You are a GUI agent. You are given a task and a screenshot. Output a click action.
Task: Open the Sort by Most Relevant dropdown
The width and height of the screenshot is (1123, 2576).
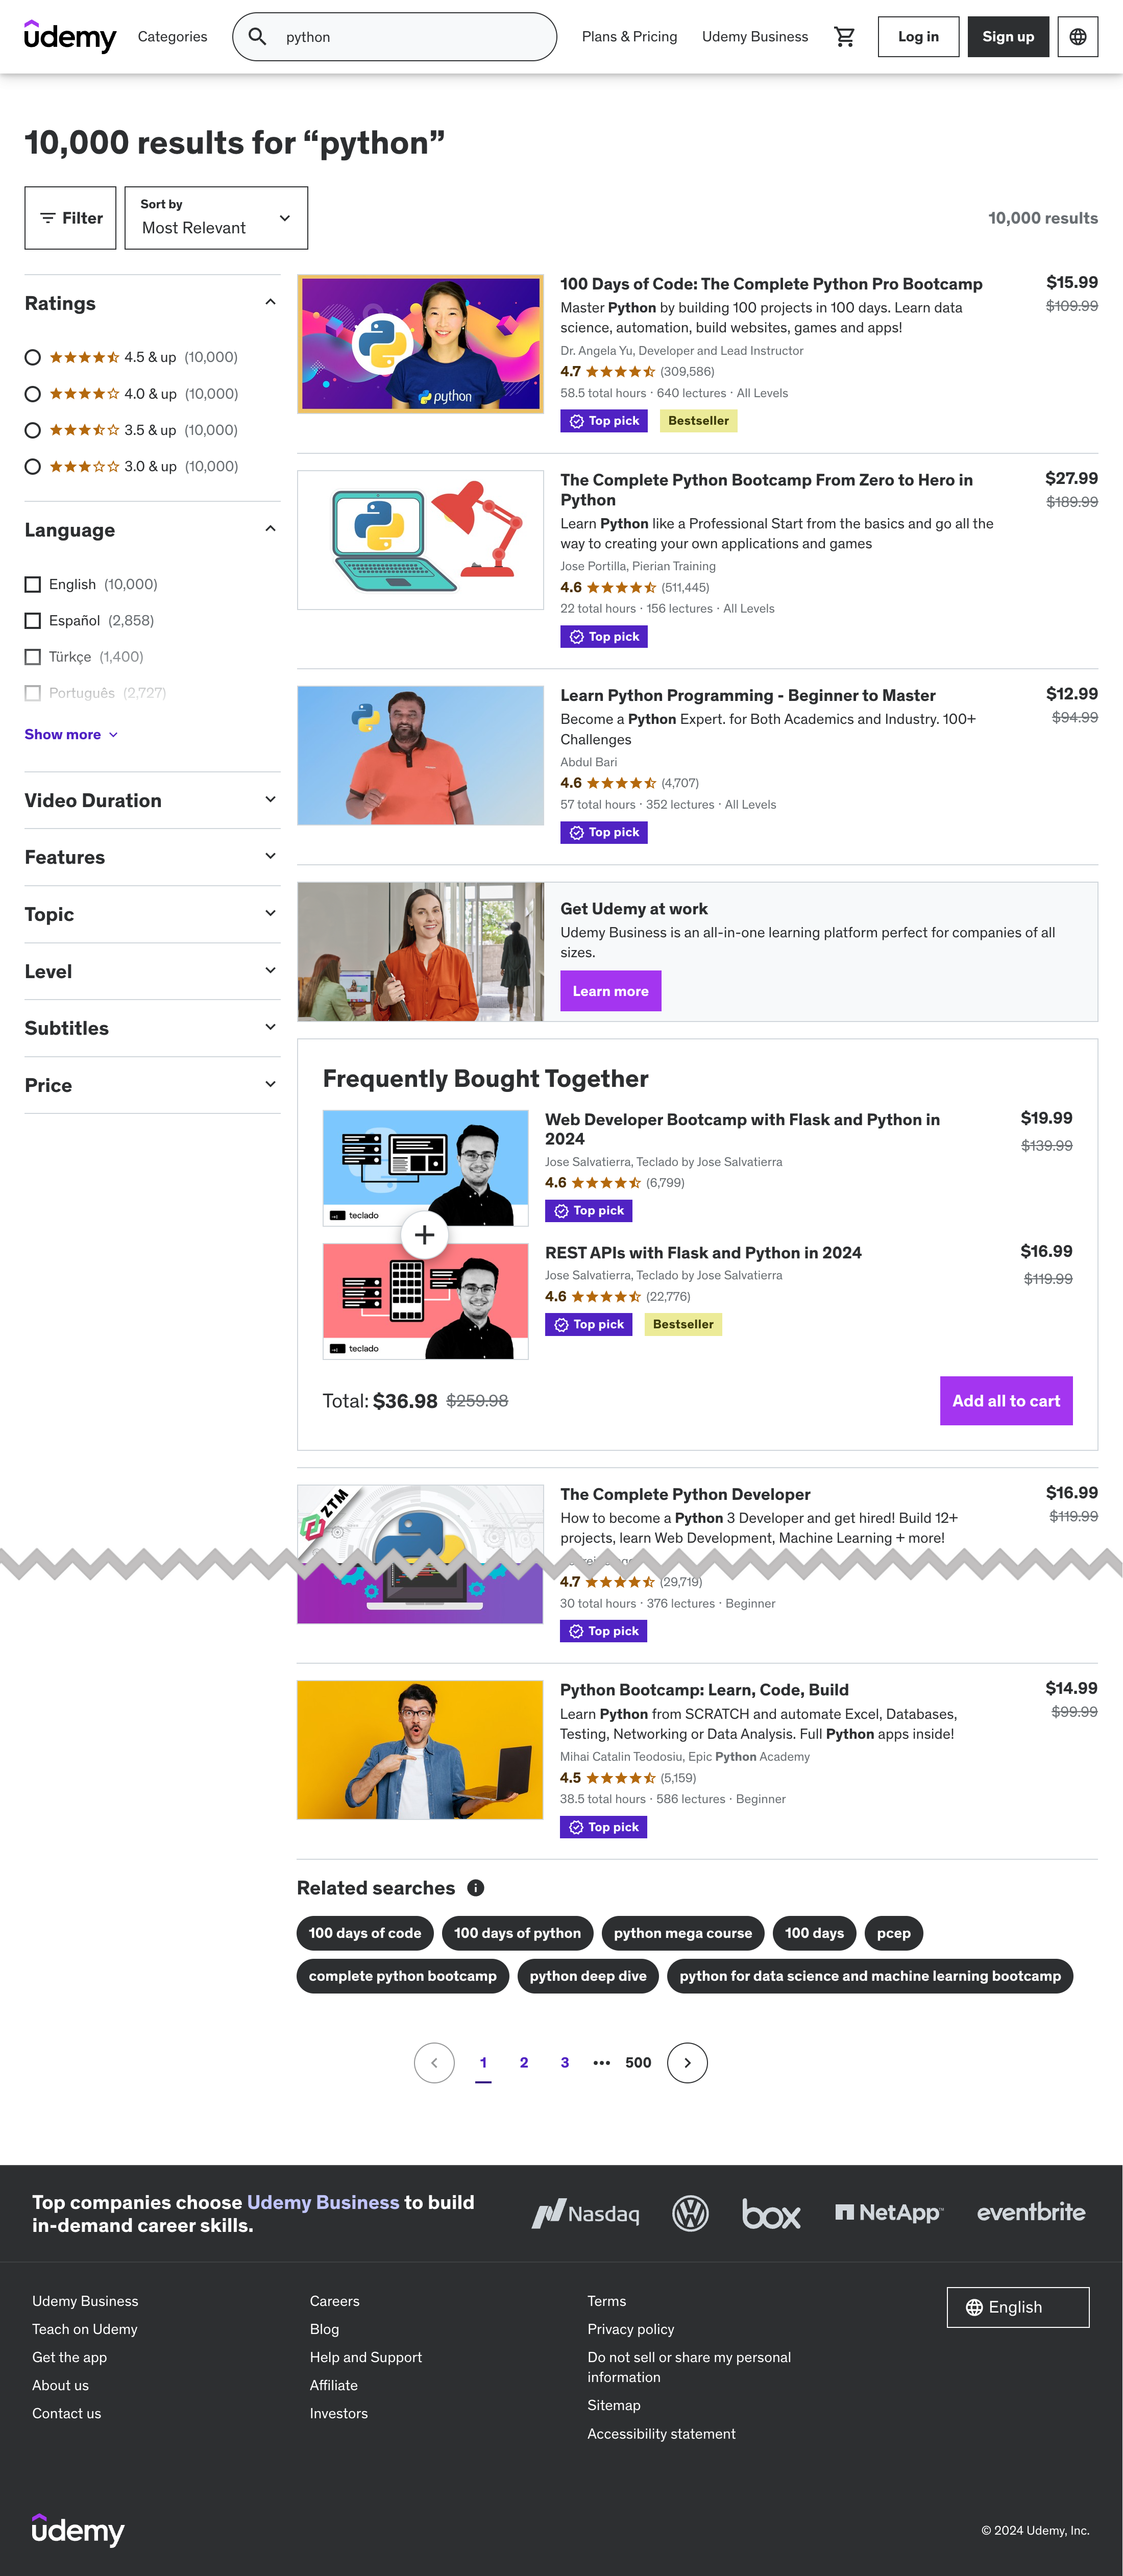pyautogui.click(x=216, y=218)
